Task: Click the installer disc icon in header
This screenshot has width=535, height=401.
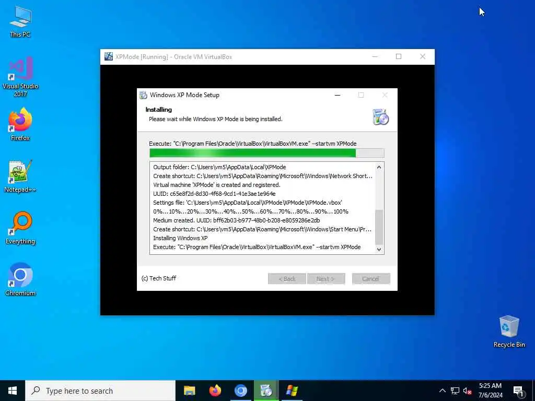Action: 380,117
